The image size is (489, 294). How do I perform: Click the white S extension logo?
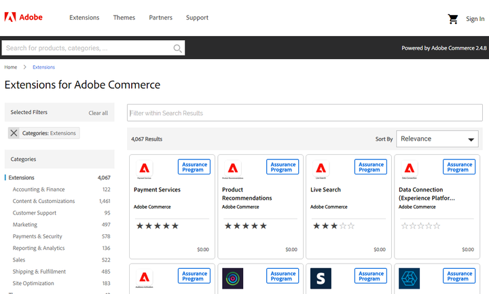pos(321,278)
